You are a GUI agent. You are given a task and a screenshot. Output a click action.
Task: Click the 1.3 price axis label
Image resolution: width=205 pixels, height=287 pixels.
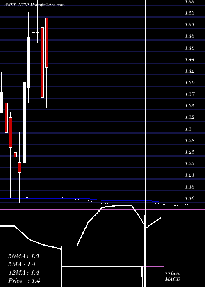click(188, 129)
